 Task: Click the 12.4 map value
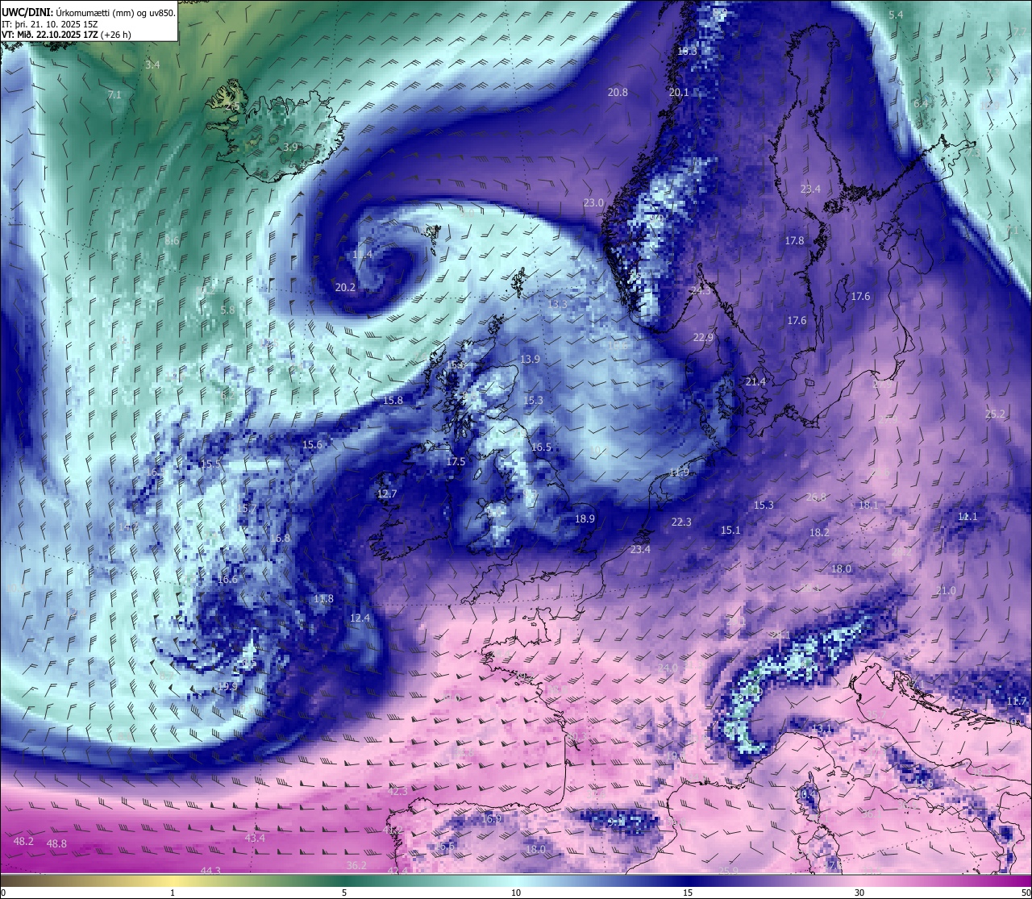pos(360,618)
